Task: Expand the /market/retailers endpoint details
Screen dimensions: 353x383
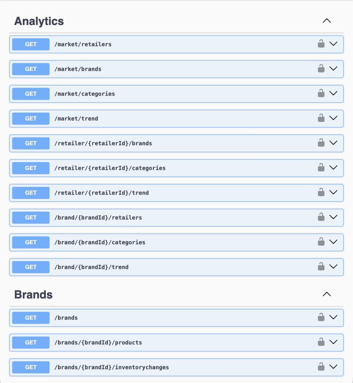Action: coord(333,44)
